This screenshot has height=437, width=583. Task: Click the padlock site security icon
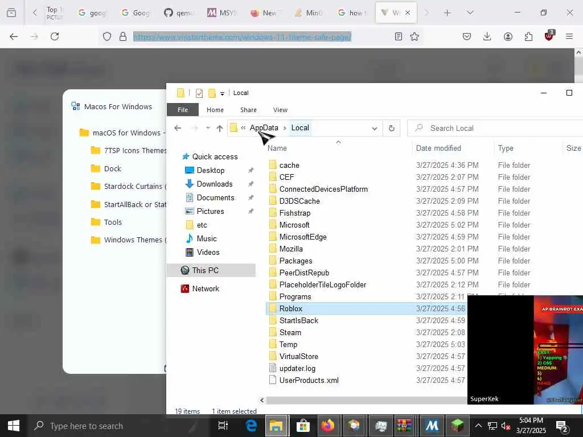(x=123, y=36)
